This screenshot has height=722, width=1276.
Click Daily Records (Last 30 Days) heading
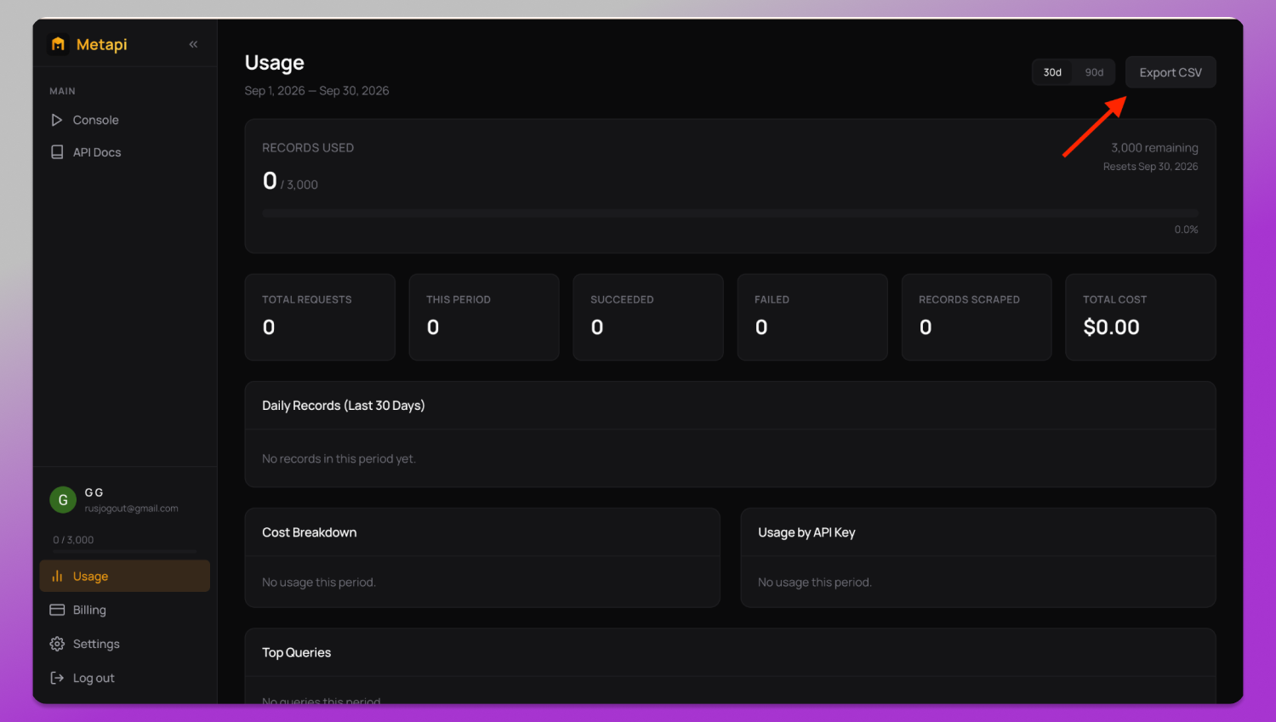pos(344,406)
